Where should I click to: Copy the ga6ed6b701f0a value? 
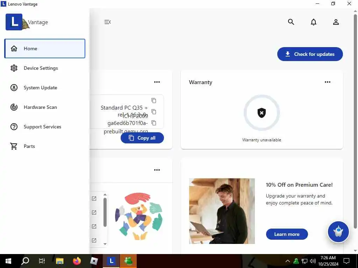click(154, 123)
